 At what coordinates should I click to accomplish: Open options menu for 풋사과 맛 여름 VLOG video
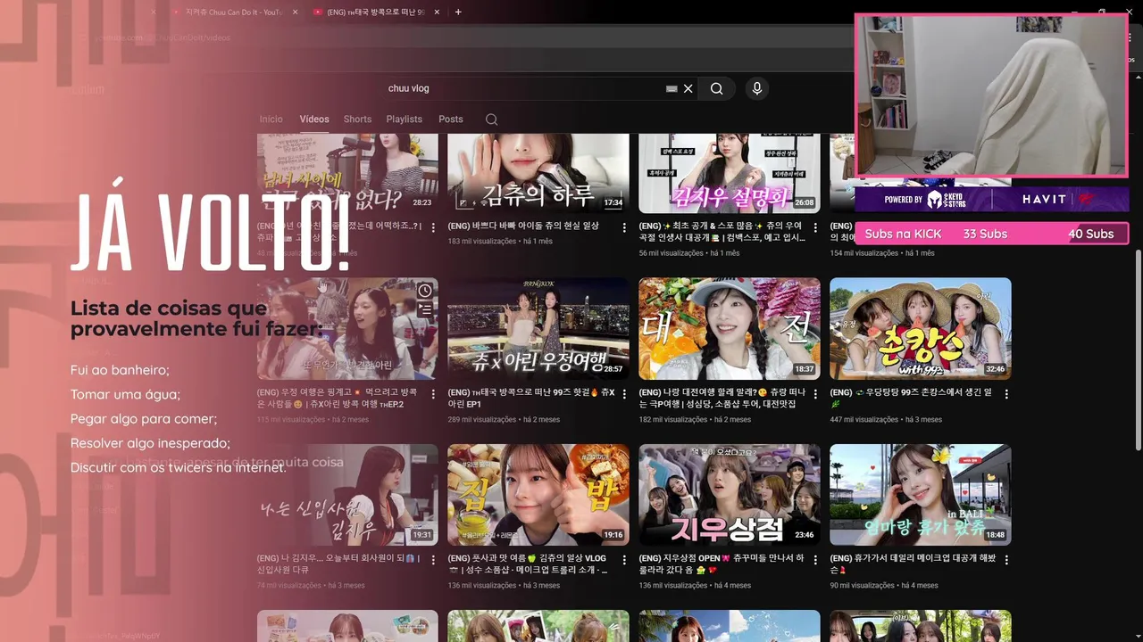point(624,560)
